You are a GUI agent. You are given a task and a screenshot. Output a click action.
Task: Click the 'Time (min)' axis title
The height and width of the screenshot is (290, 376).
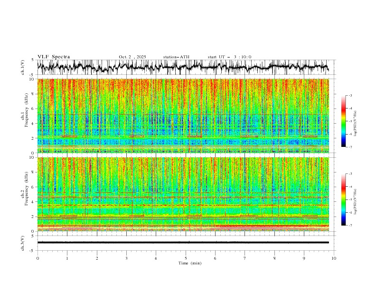[190, 263]
